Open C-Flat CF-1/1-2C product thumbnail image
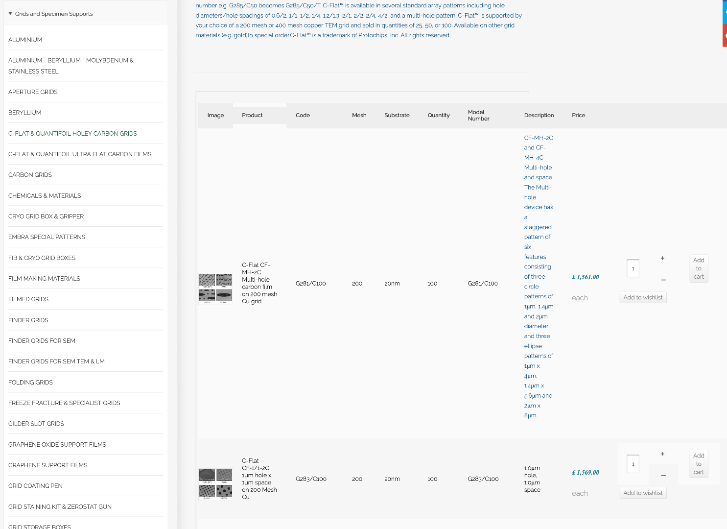 215,484
